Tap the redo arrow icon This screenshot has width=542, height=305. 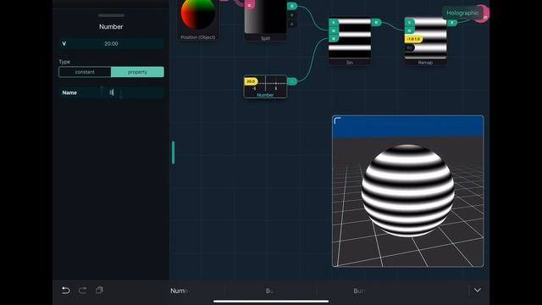point(82,290)
